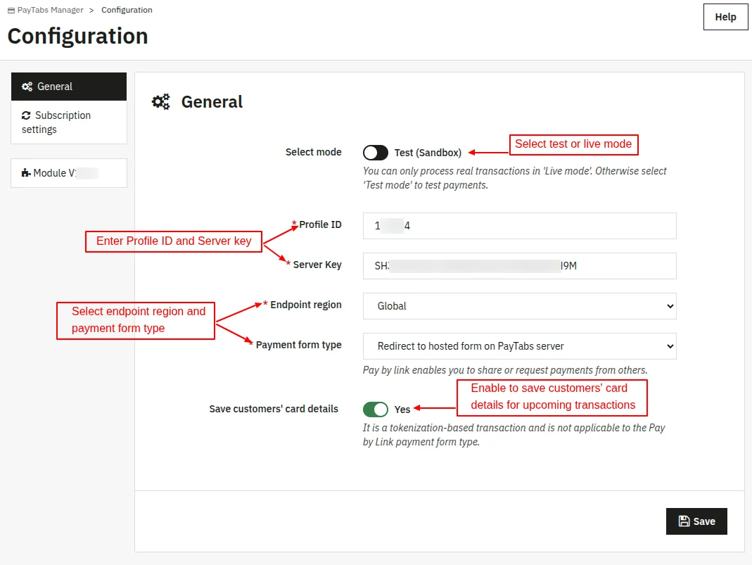Click Save customers' card details label
Image resolution: width=752 pixels, height=565 pixels.
coord(274,409)
